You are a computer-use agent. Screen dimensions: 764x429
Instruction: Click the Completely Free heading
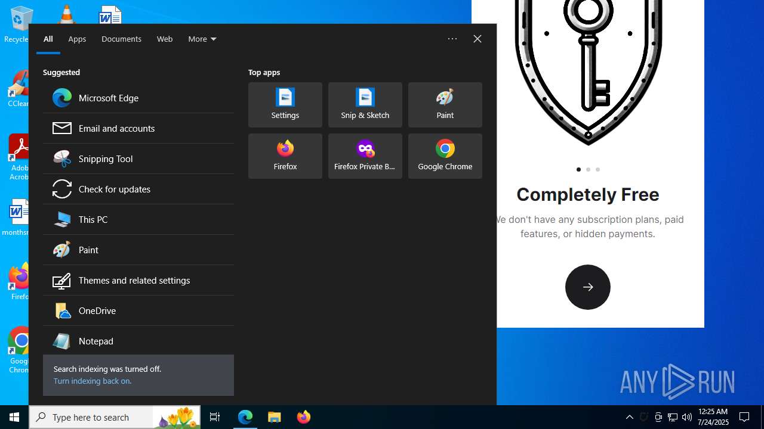588,194
